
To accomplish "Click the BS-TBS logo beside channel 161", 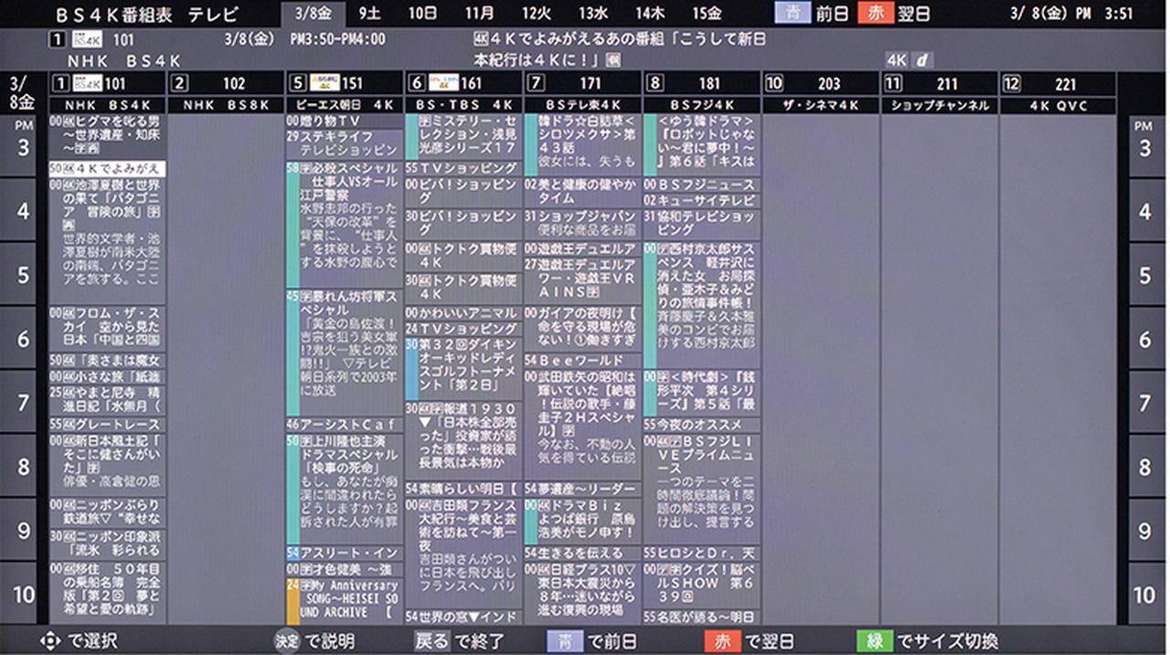I will [443, 83].
